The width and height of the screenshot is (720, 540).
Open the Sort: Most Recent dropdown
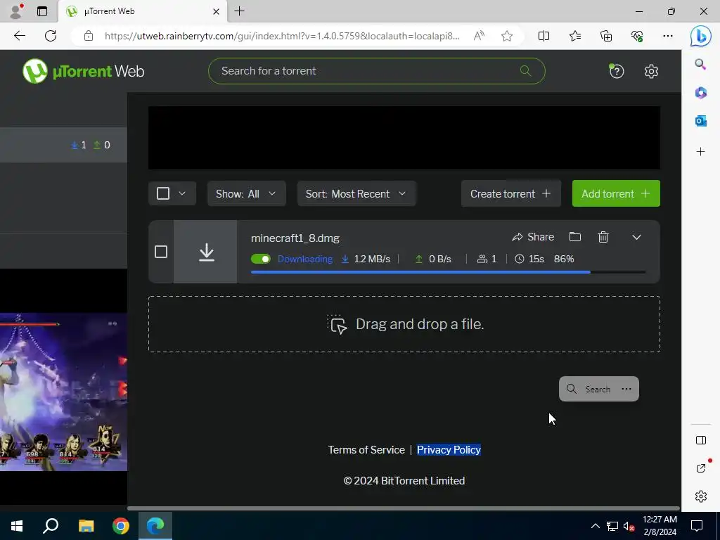[356, 193]
